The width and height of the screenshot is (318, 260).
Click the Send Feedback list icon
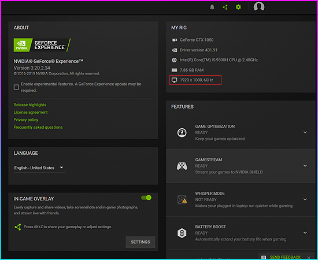click(264, 257)
